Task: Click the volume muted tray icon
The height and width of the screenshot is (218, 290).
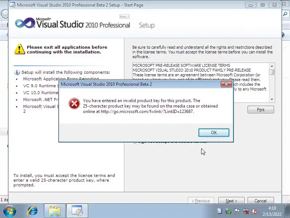Action: coord(254,211)
